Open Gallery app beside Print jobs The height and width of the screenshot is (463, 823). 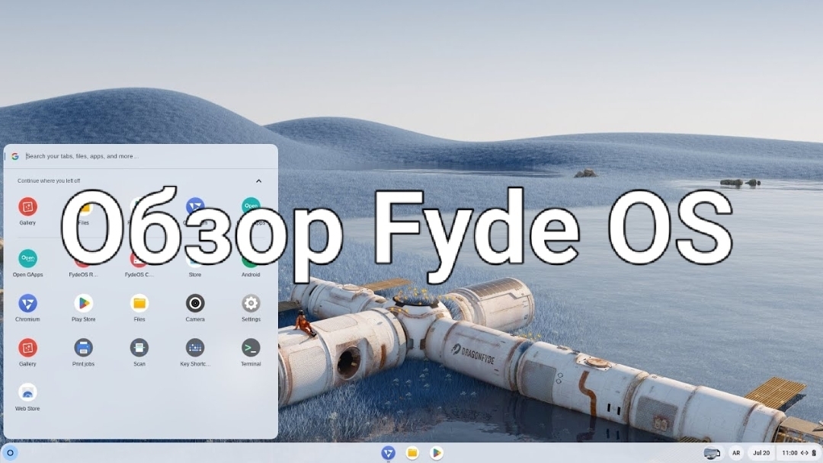(x=27, y=353)
